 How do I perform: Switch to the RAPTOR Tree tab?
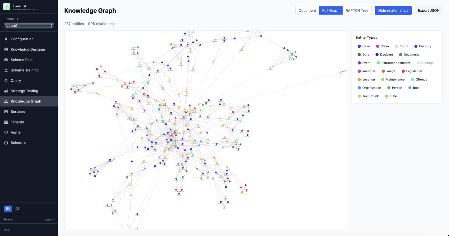pyautogui.click(x=357, y=10)
